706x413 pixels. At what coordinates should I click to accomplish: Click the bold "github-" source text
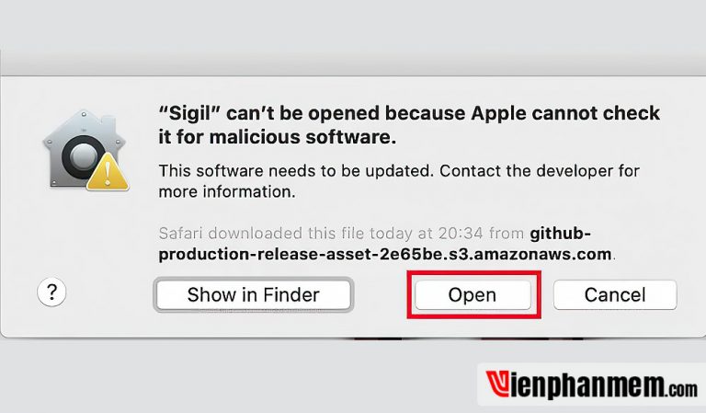tap(560, 234)
